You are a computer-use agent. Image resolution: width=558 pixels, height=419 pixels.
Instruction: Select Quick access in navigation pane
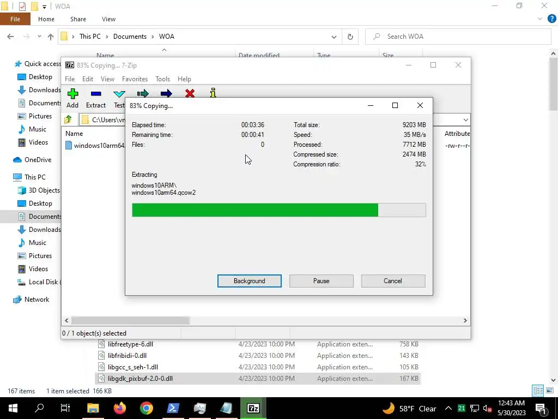coord(38,64)
